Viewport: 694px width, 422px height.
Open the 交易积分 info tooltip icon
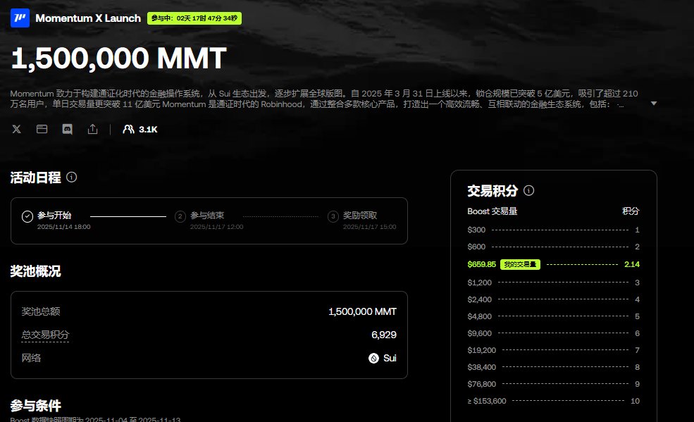coord(528,190)
